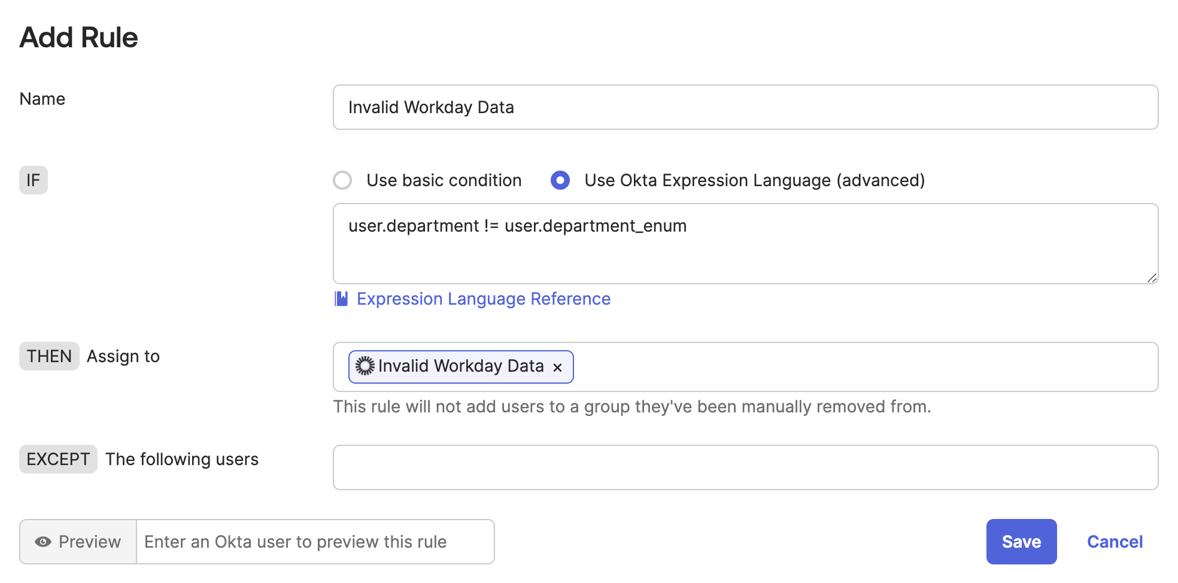Select Use basic condition radio button
This screenshot has height=583, width=1178.
point(342,180)
